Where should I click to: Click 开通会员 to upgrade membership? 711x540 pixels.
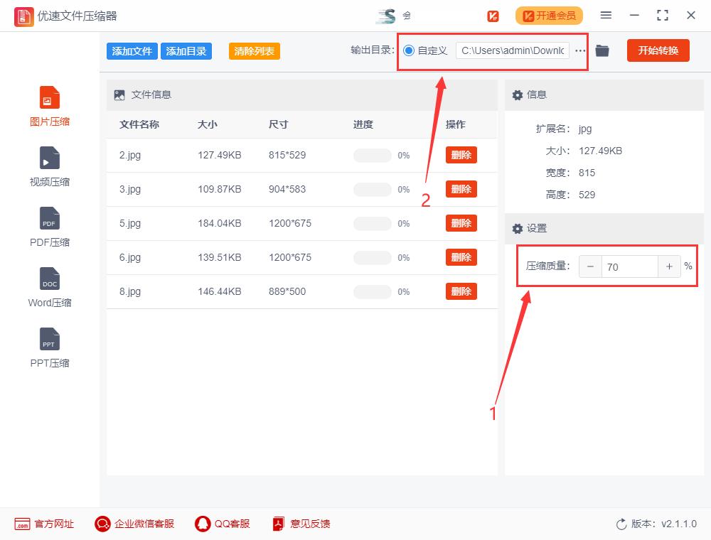[549, 15]
